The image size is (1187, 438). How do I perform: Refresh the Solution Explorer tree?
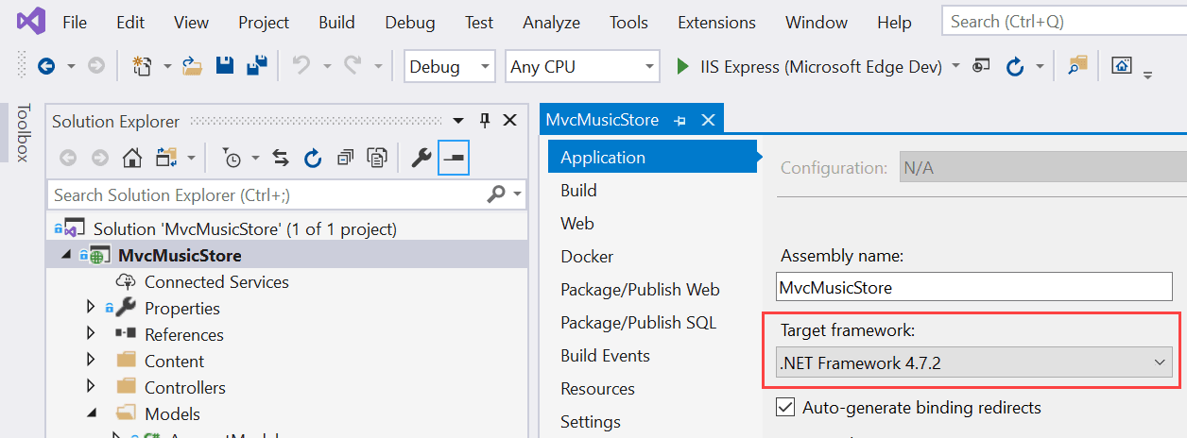313,158
